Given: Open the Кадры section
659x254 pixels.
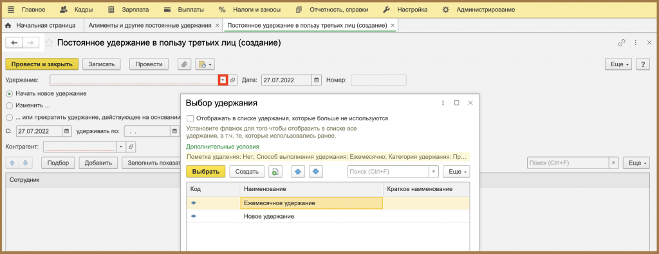Looking at the screenshot, I should (76, 9).
